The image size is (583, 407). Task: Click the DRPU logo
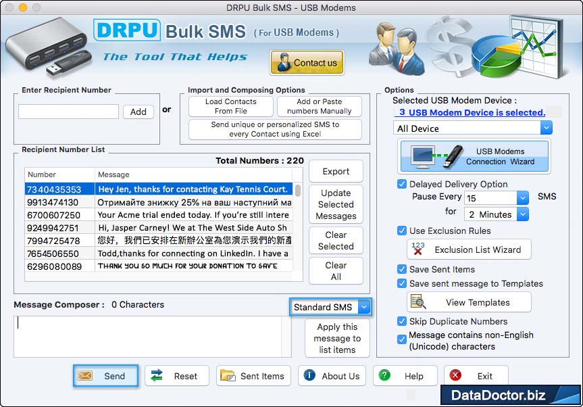(127, 30)
